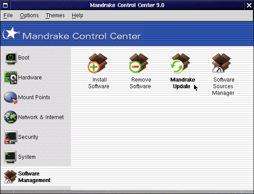
Task: Click the Software Management package icon
Action: click(x=10, y=177)
